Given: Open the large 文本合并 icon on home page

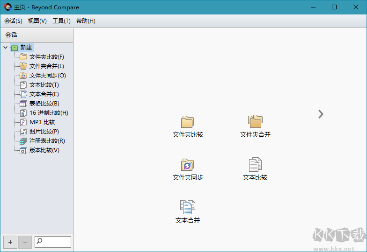Looking at the screenshot, I should point(187,207).
